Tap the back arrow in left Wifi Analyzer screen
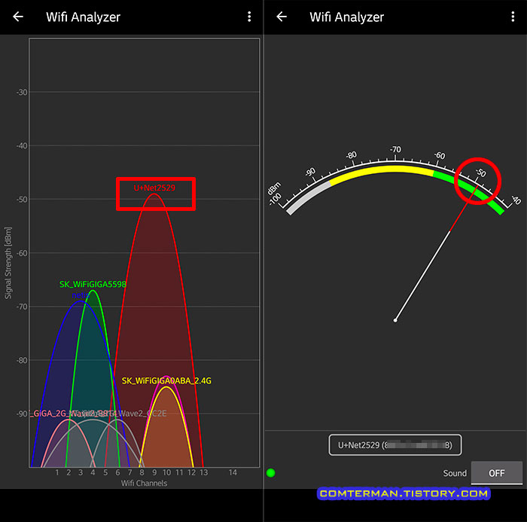This screenshot has height=522, width=527. click(x=18, y=17)
